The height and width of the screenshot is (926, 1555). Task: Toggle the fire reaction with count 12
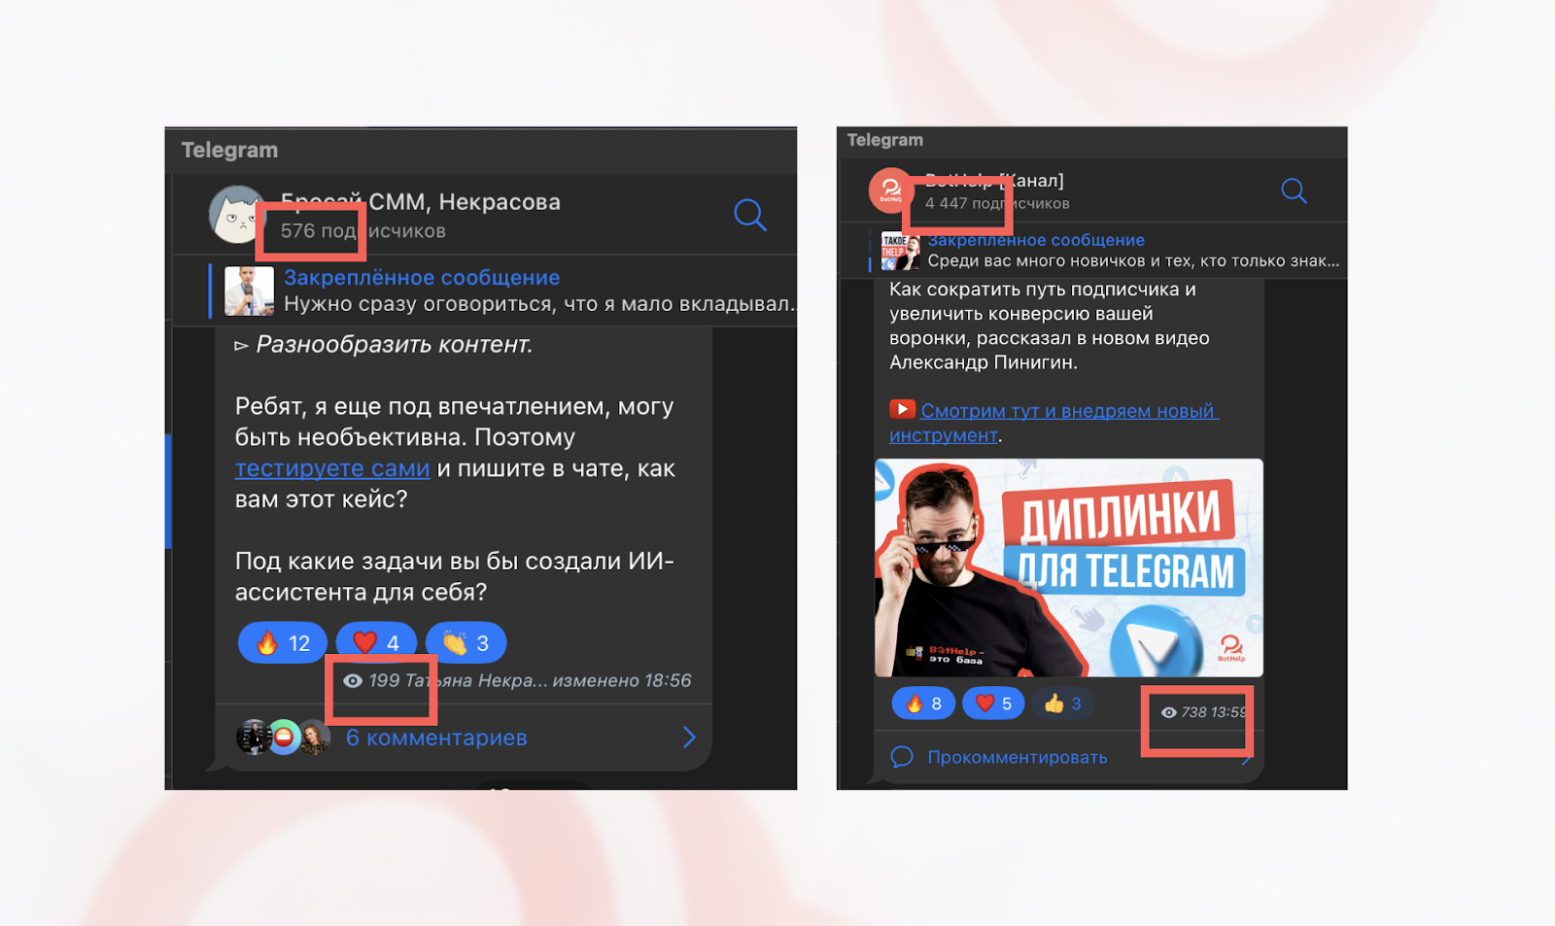tap(282, 642)
